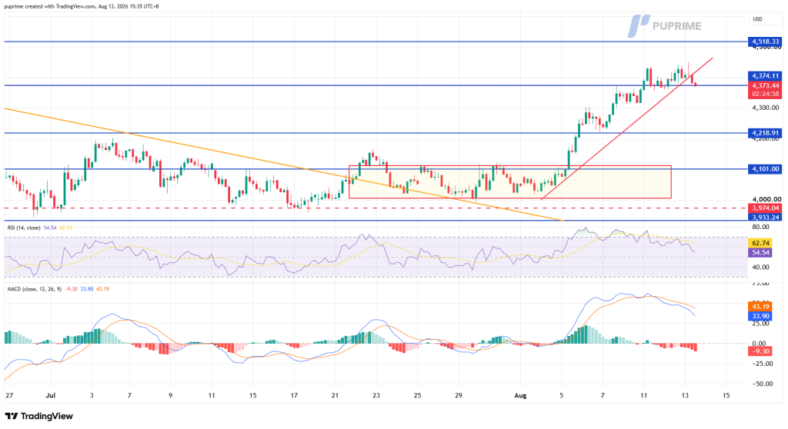Click the purple 54.54 RSI axis label
Image resolution: width=788 pixels, height=429 pixels.
pos(760,253)
